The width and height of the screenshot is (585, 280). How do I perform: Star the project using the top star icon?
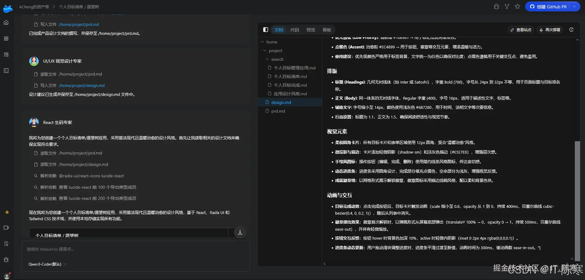click(517, 6)
